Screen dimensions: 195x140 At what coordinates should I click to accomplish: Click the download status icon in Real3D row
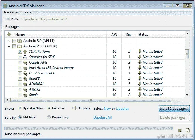tap(139, 79)
